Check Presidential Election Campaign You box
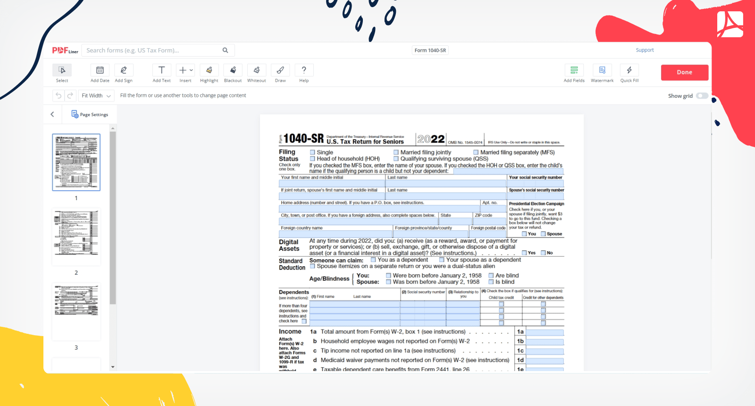Image resolution: width=755 pixels, height=406 pixels. click(x=524, y=234)
